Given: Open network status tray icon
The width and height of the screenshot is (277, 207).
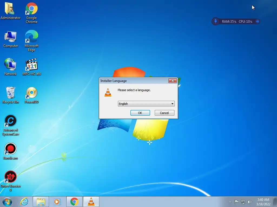Looking at the screenshot, I should [243, 202].
